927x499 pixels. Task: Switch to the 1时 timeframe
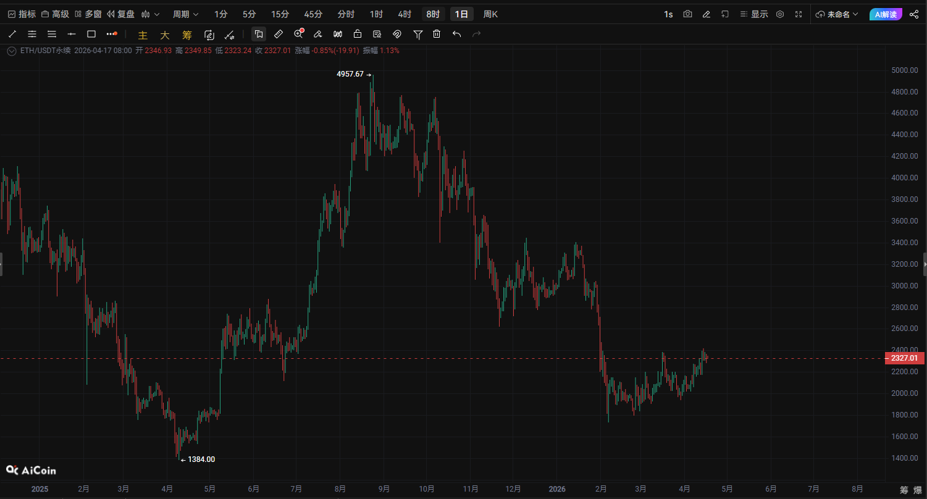pos(376,14)
